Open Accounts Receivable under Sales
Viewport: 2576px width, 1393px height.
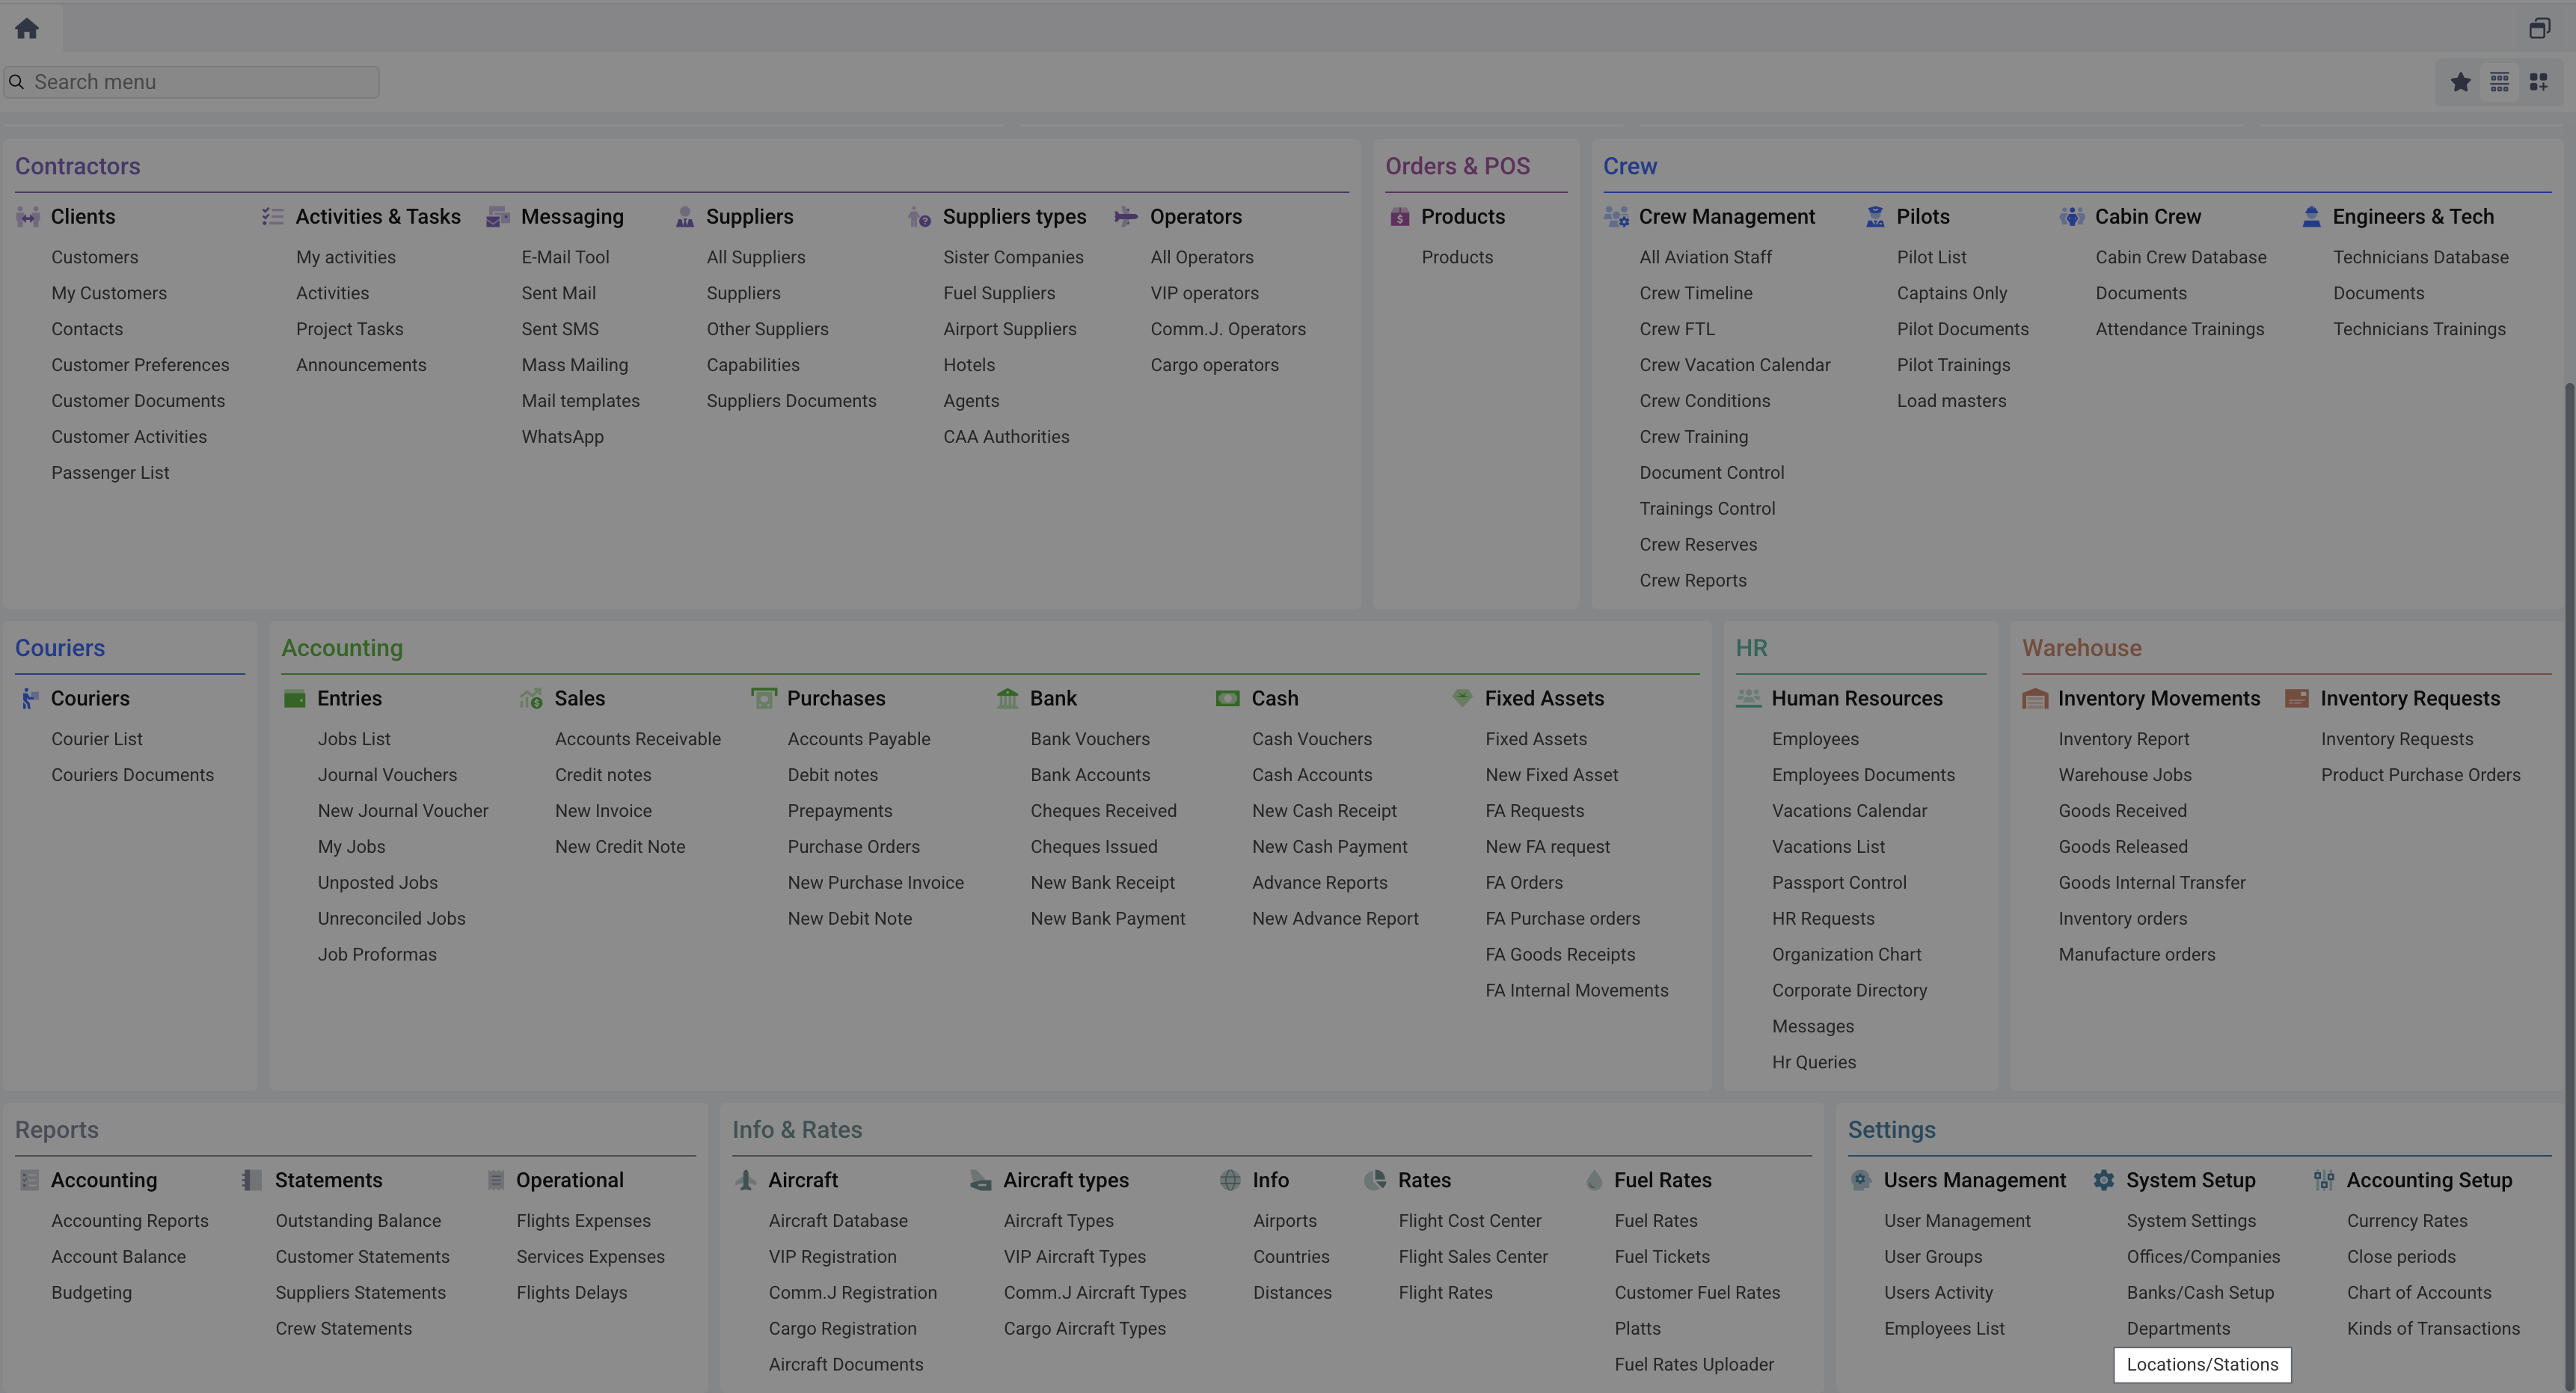click(x=637, y=739)
